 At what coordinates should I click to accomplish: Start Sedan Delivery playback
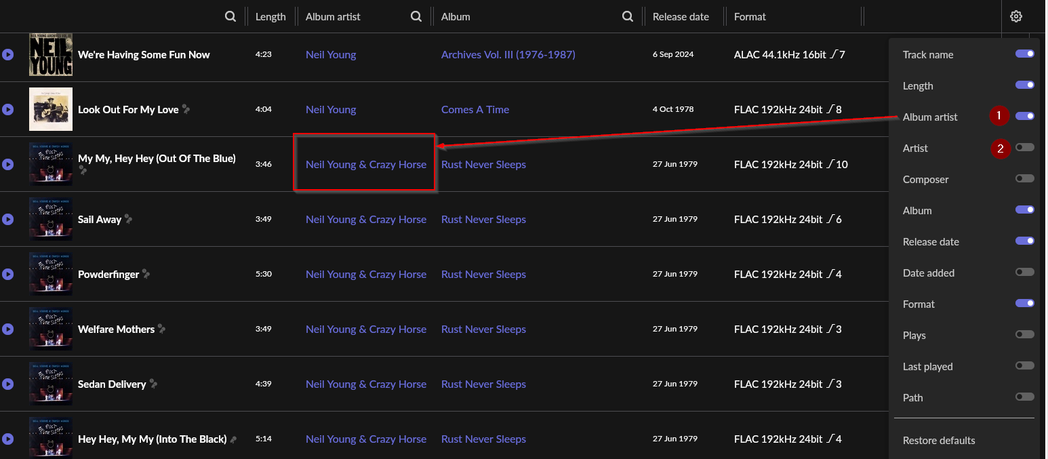point(8,384)
